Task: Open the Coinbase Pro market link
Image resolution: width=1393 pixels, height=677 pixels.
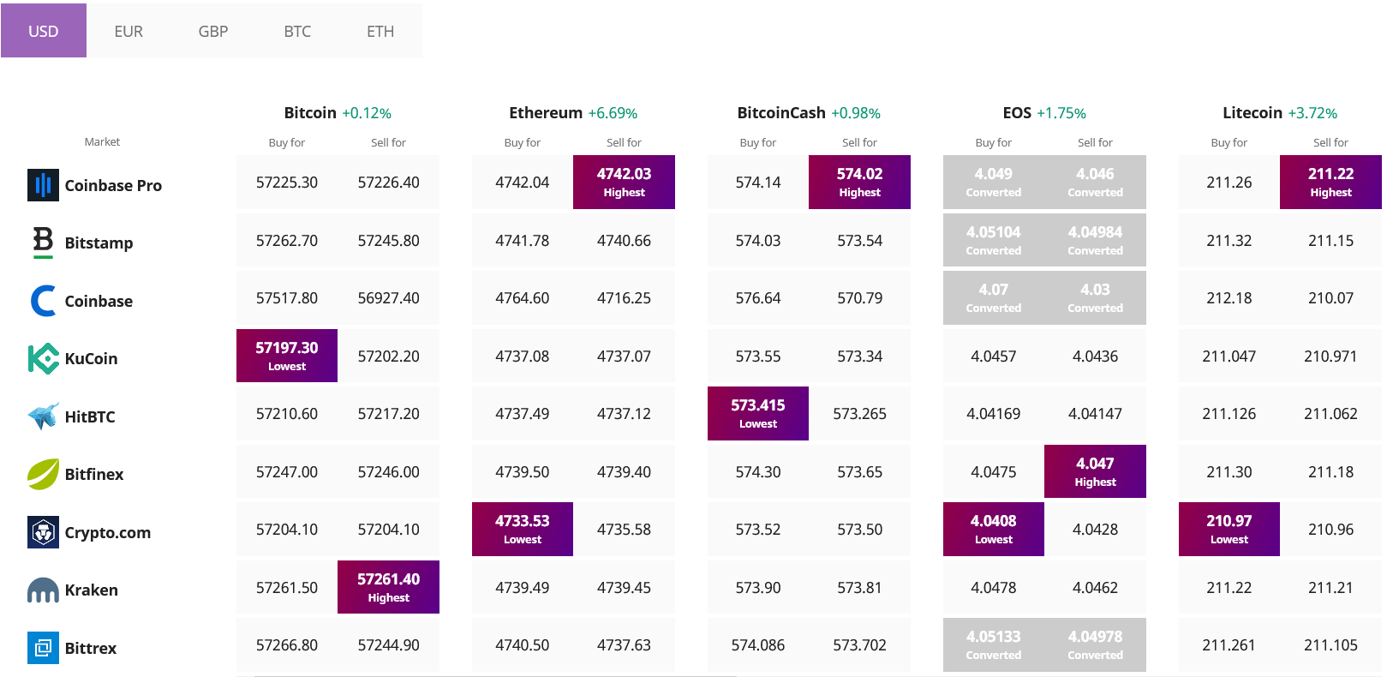Action: [113, 185]
